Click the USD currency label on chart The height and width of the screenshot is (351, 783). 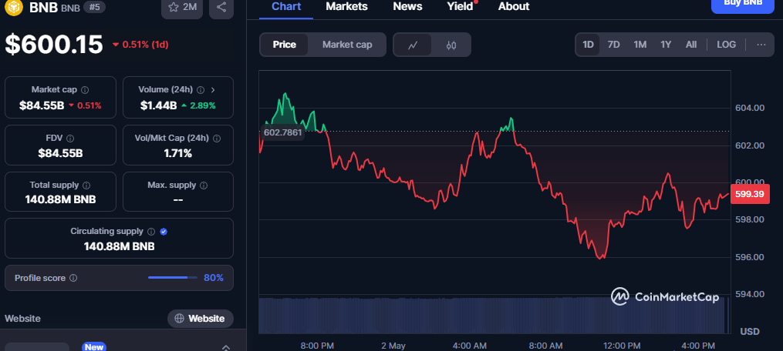point(750,332)
